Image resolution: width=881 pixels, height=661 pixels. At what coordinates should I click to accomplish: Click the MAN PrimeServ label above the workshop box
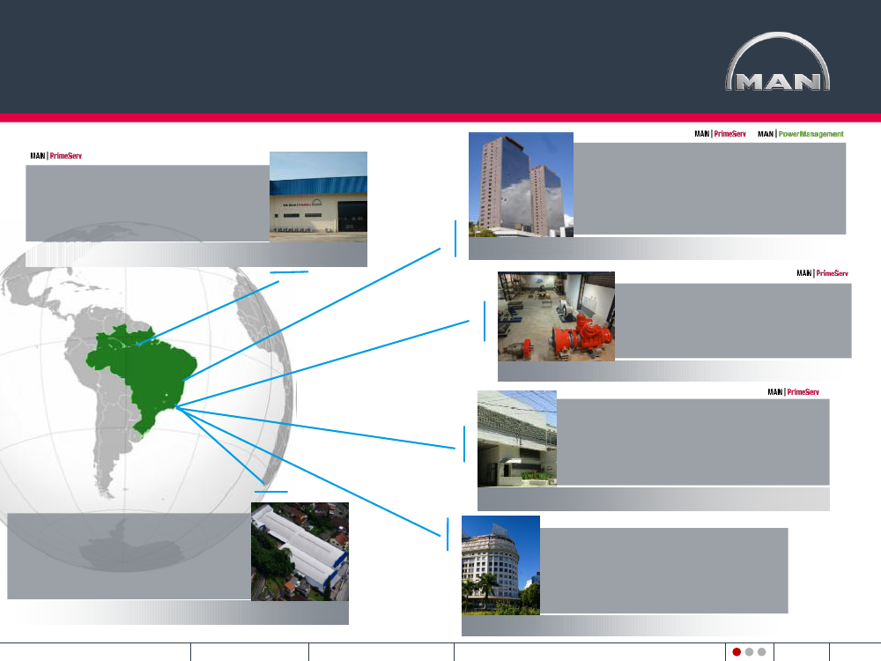pos(823,273)
